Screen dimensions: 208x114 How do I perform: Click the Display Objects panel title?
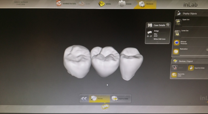click(190, 14)
